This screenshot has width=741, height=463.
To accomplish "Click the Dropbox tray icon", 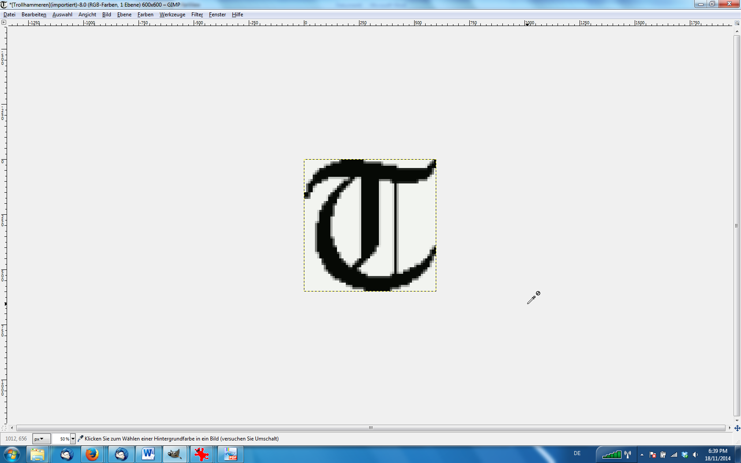I will 685,455.
